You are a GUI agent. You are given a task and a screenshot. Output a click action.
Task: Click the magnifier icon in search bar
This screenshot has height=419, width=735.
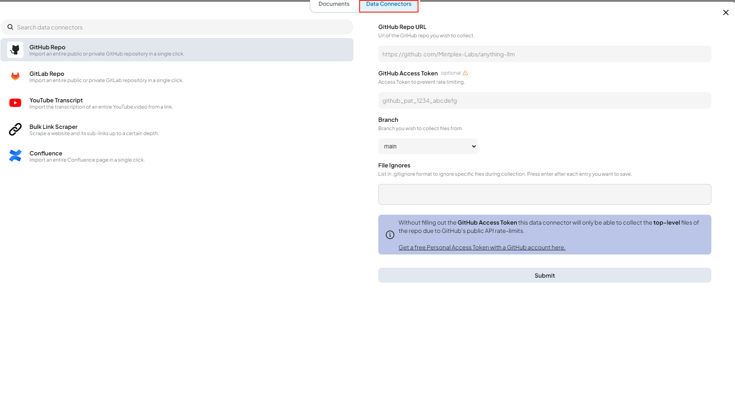pyautogui.click(x=10, y=27)
